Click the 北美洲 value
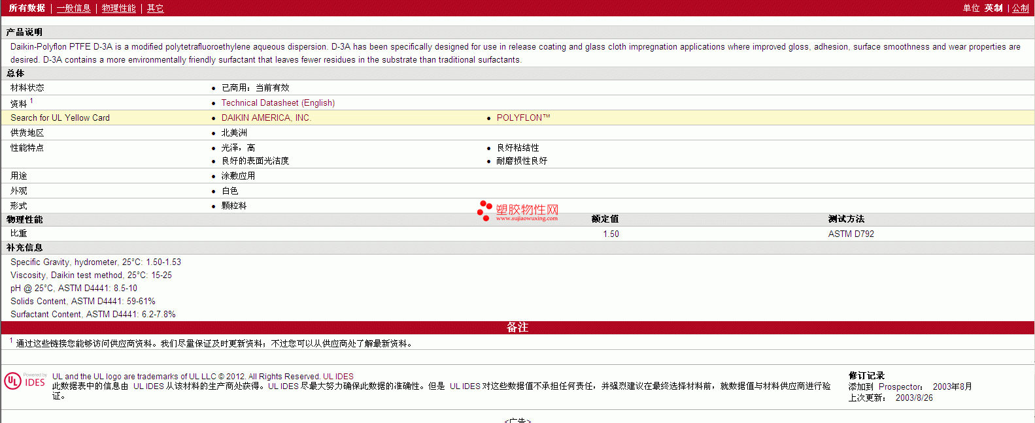1035x423 pixels. point(234,133)
